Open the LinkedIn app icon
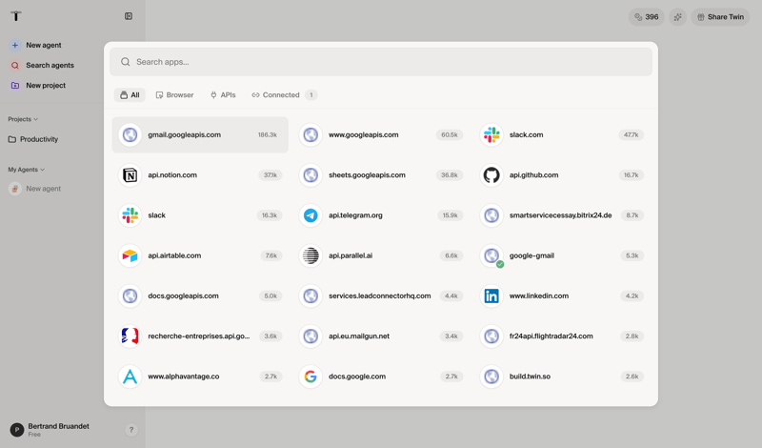This screenshot has height=448, width=762. pos(491,296)
